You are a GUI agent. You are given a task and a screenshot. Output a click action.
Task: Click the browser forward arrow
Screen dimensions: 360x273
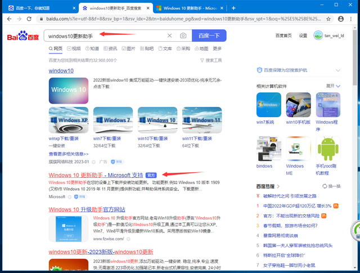coord(19,19)
